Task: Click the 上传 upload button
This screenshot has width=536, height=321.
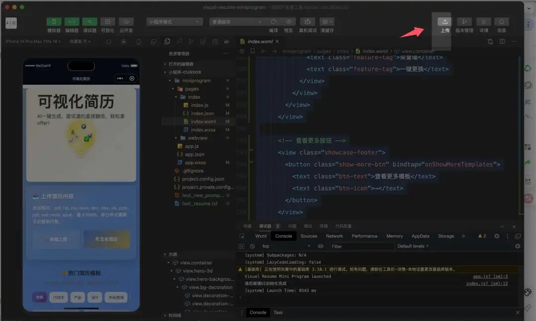Action: [445, 22]
